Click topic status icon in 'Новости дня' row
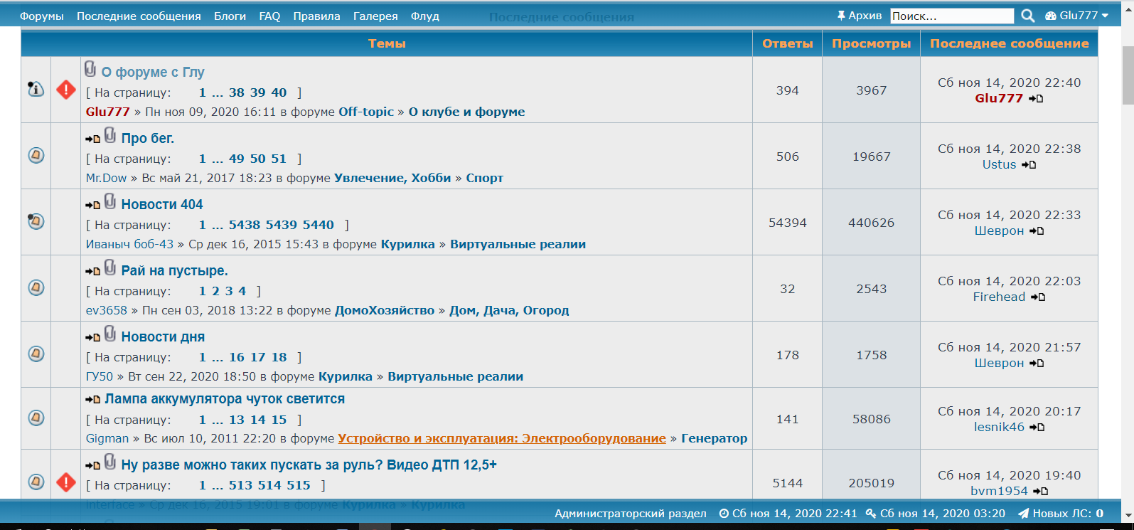This screenshot has width=1134, height=530. pyautogui.click(x=36, y=354)
